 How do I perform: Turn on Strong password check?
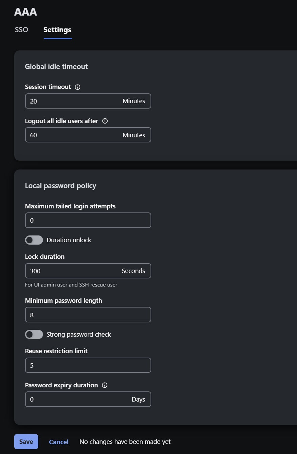(34, 334)
